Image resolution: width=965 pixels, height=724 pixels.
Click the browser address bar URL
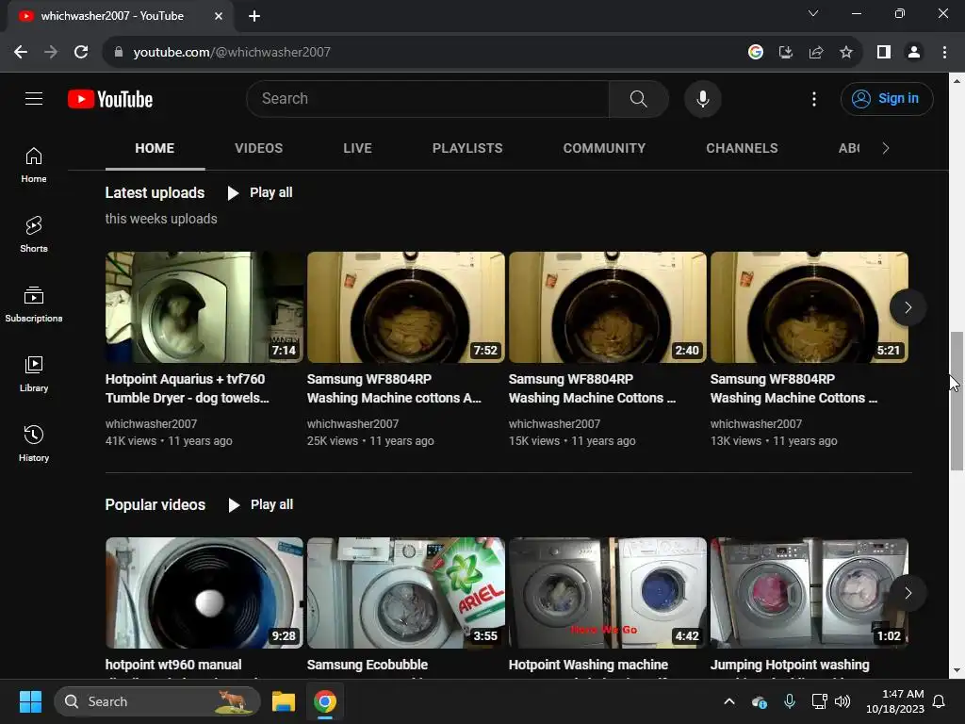(x=232, y=53)
